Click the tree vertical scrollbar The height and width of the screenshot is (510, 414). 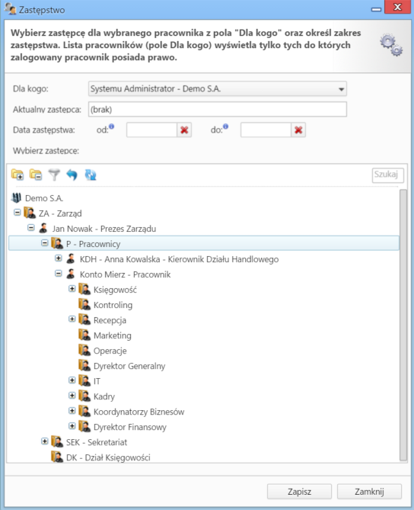tap(403, 326)
